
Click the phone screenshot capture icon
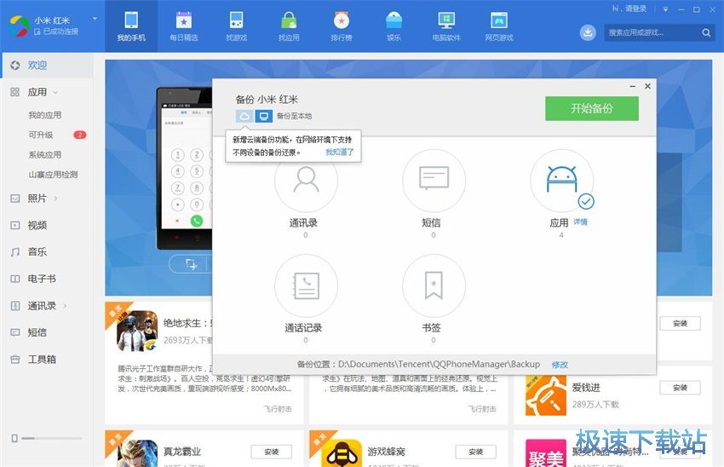(191, 264)
